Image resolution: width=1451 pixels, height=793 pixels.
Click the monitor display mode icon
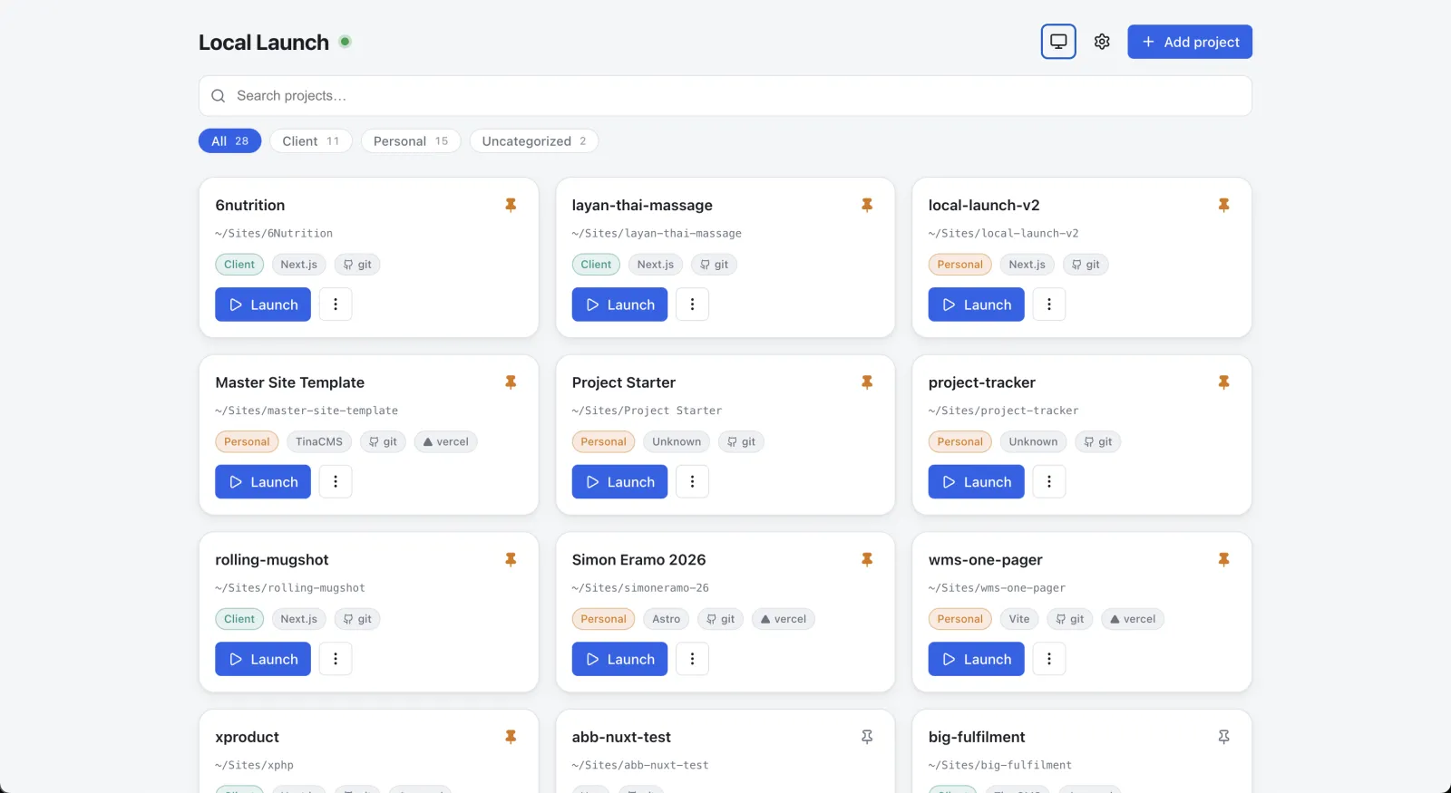click(x=1058, y=42)
